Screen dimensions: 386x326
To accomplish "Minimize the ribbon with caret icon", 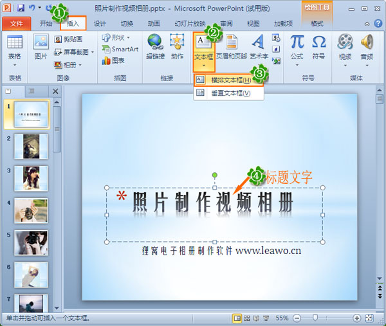I will tap(367, 24).
